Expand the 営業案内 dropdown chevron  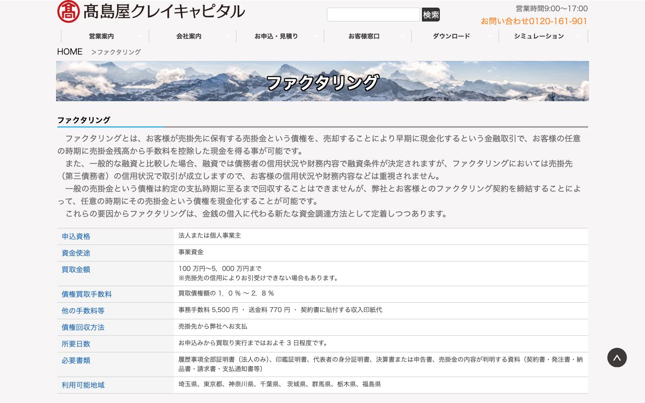[141, 36]
